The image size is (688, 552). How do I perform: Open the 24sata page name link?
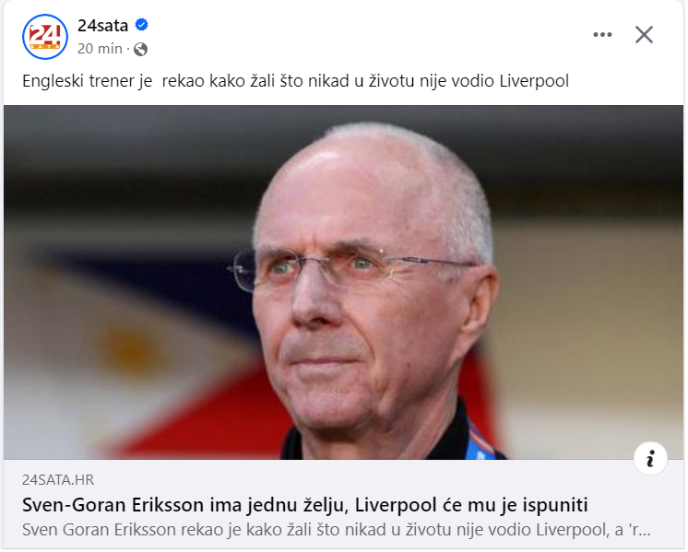point(102,26)
